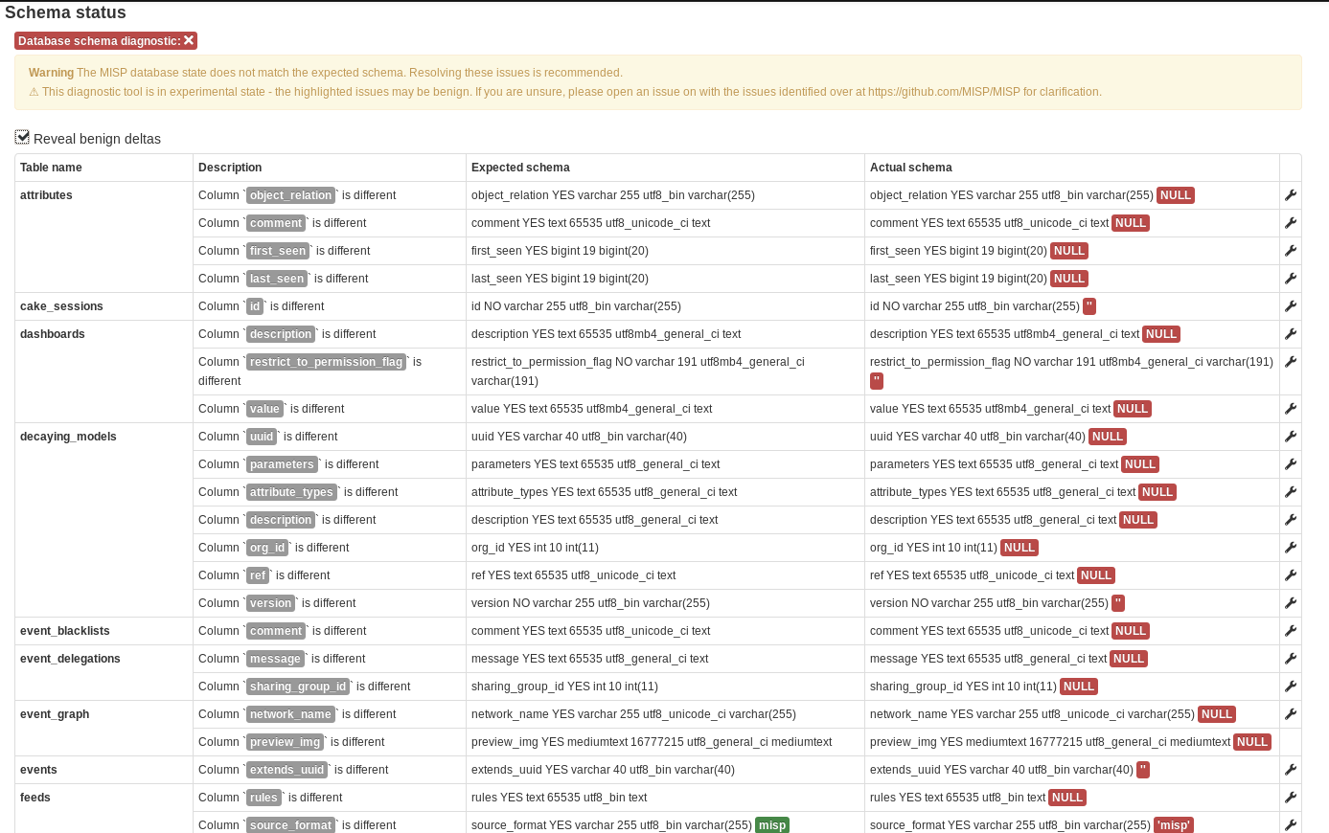The height and width of the screenshot is (833, 1329).
Task: Click the fix wrench for object_relation in attributes
Action: pyautogui.click(x=1290, y=194)
